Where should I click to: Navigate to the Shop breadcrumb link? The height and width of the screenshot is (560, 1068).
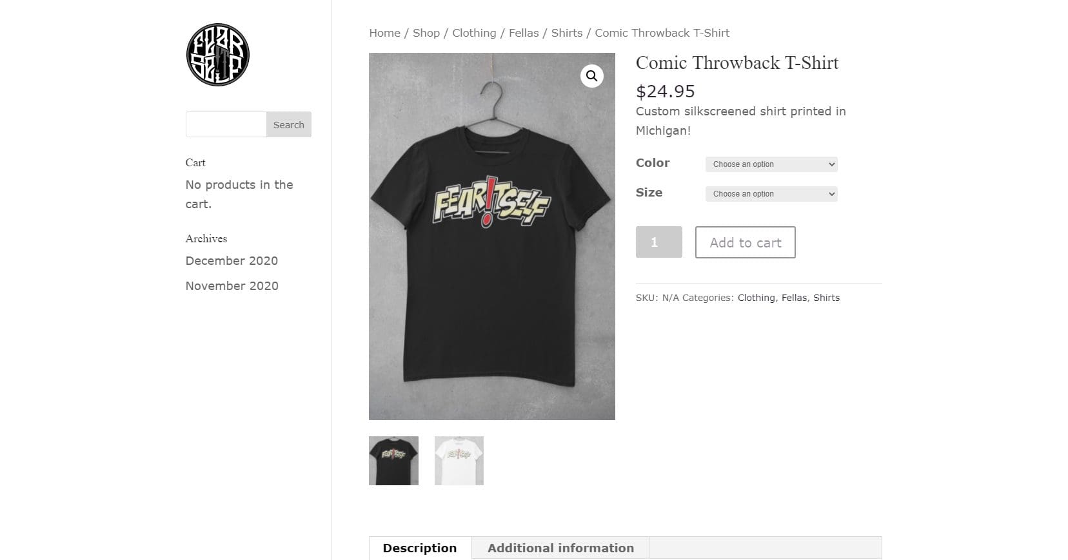click(x=426, y=33)
